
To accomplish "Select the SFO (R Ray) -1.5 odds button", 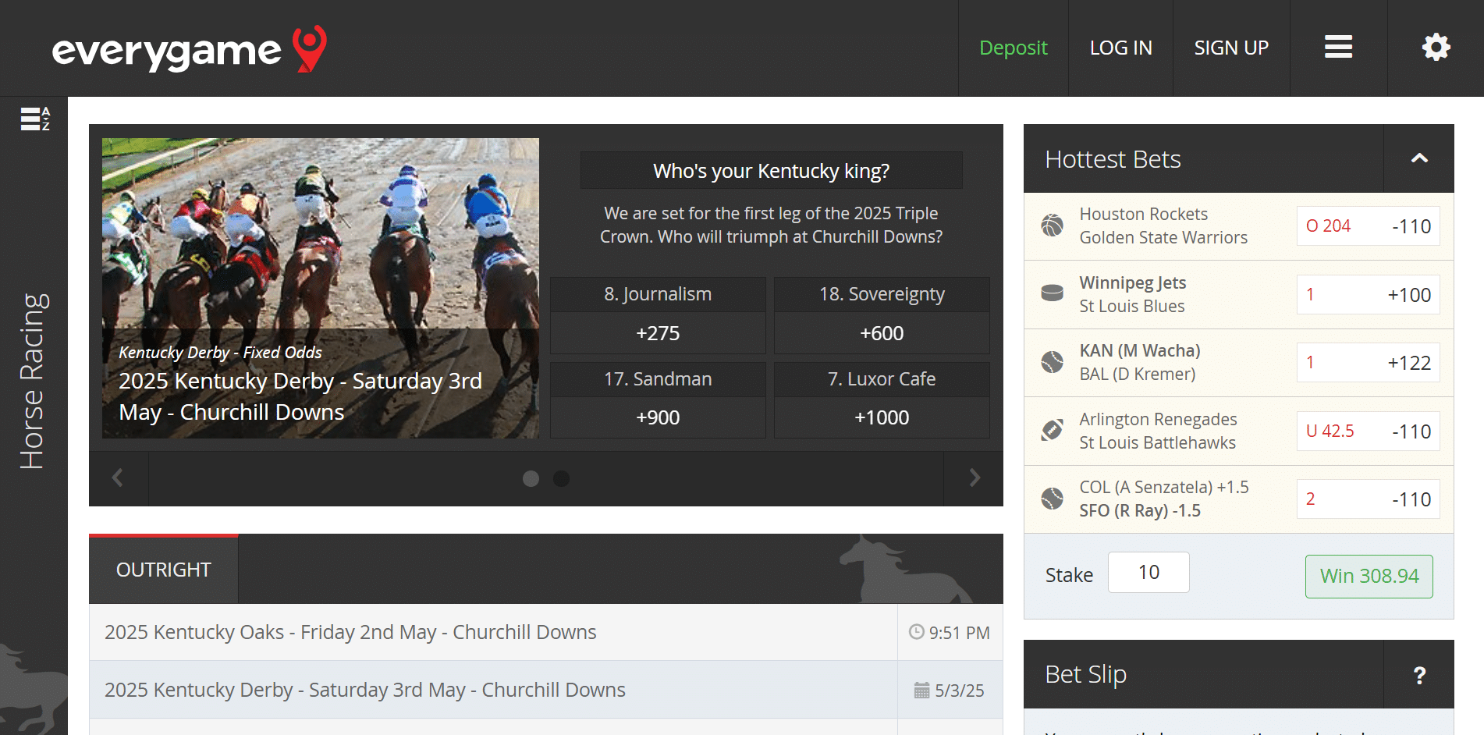I will click(1369, 499).
